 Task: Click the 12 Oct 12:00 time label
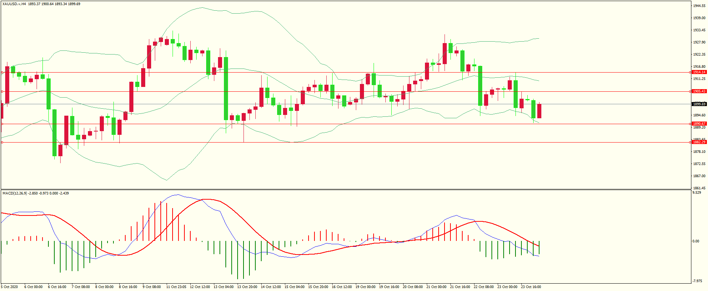[200, 287]
